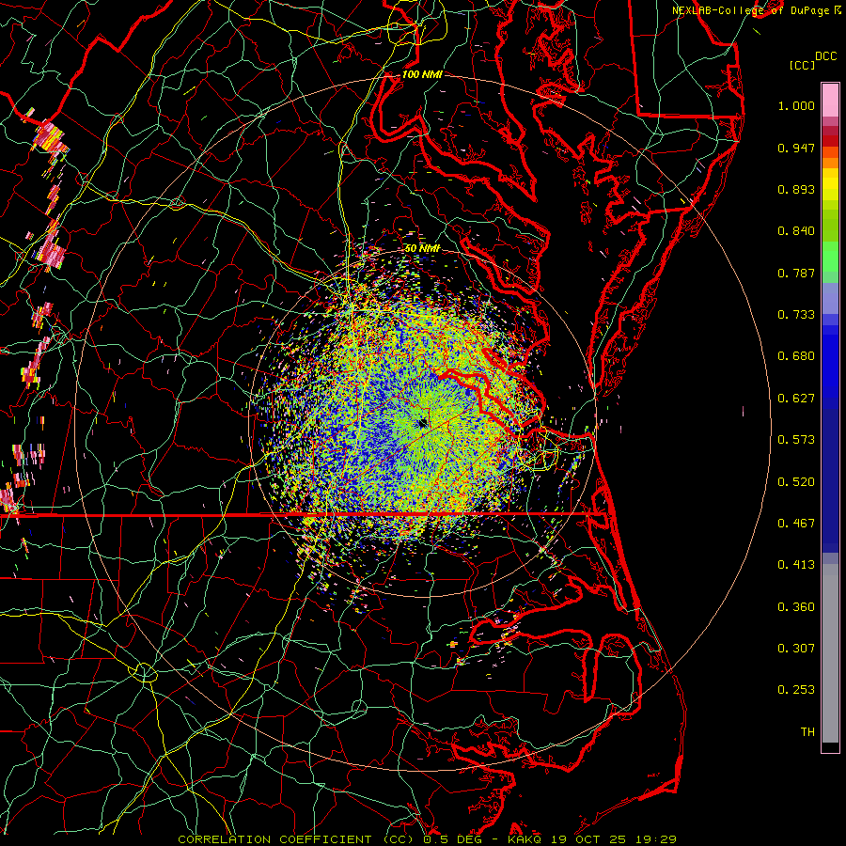Click the pink segment of the color bar
This screenshot has width=846, height=846.
click(830, 101)
